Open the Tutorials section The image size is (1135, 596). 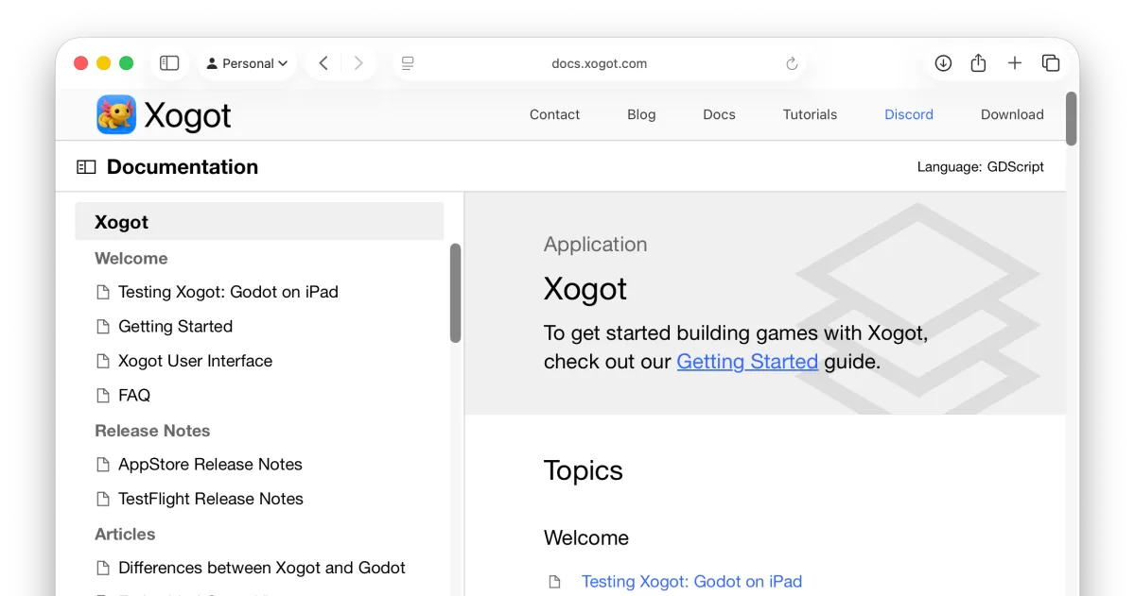(x=810, y=113)
